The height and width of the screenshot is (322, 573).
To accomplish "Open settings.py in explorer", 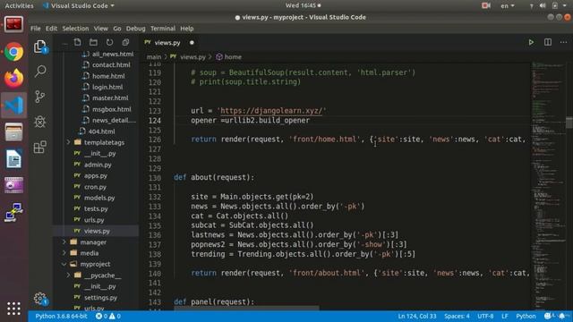I will [x=101, y=298].
